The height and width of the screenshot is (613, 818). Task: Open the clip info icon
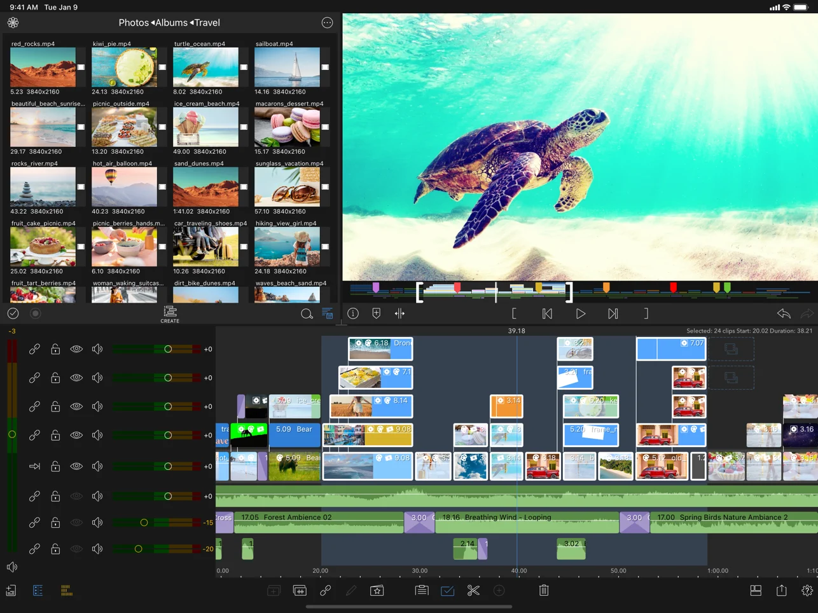pos(353,313)
